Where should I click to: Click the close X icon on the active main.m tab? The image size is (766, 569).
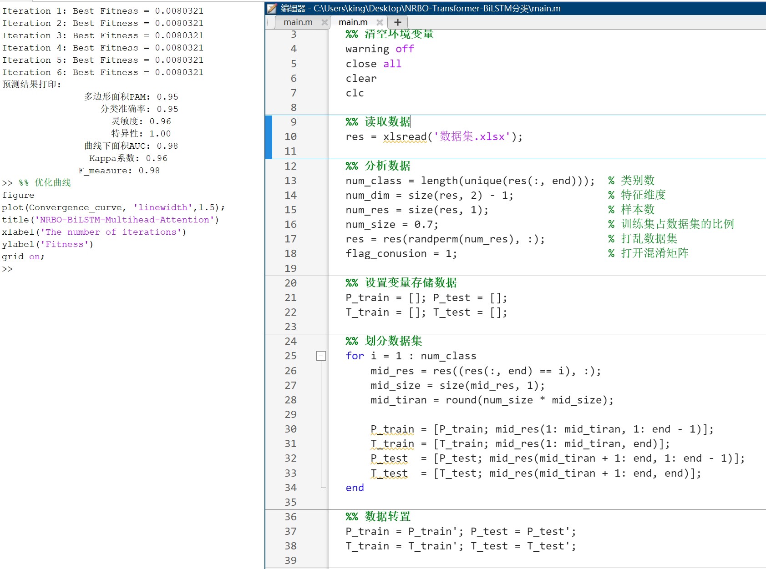point(380,21)
